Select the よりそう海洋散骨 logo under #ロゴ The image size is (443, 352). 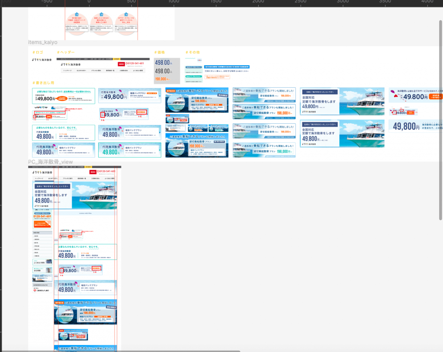pos(42,59)
